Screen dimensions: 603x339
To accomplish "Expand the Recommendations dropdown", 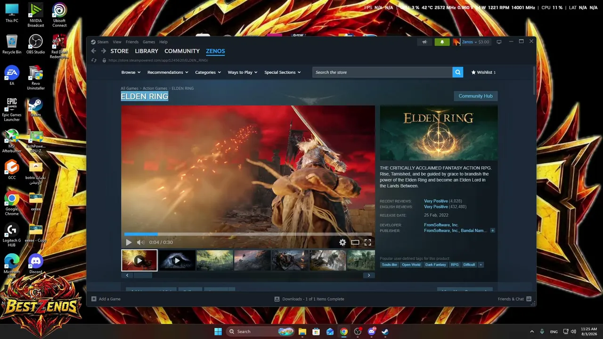I will coord(168,73).
